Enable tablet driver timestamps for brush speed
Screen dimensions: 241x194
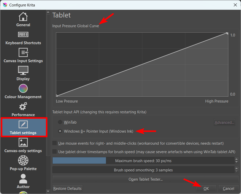coord(55,152)
